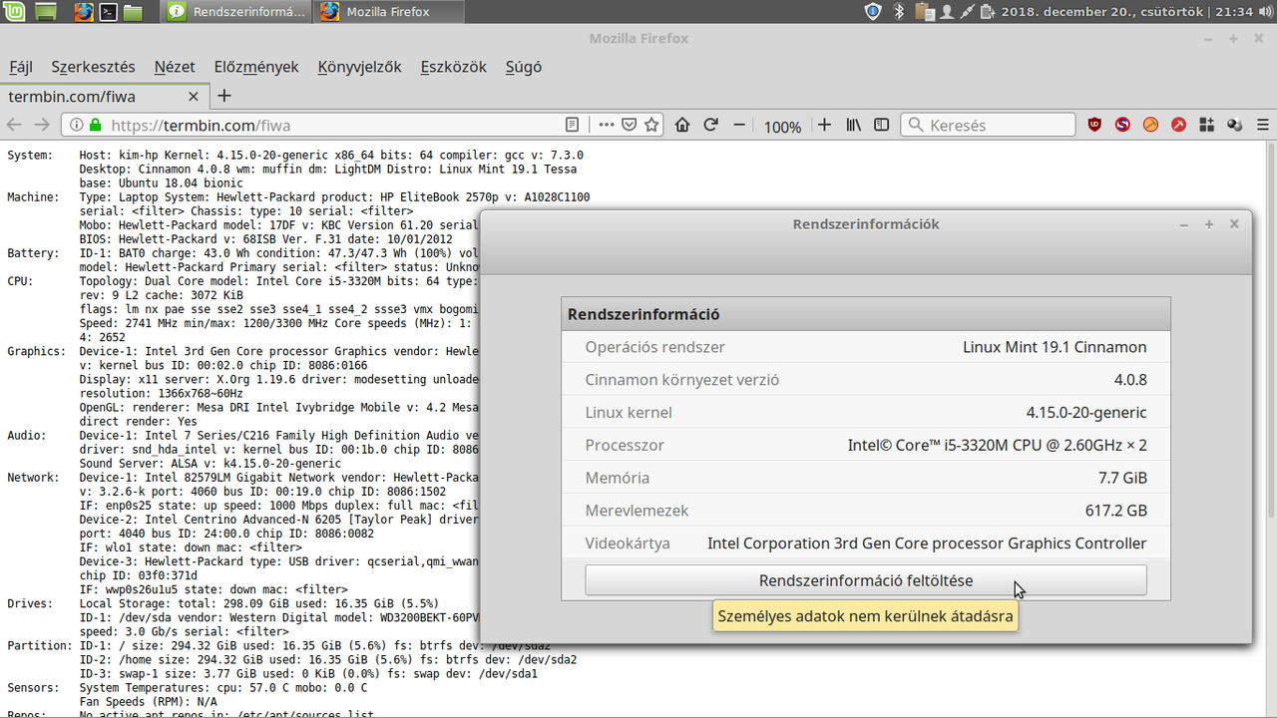Open the page actions three-dot menu
1277x718 pixels.
tap(606, 125)
